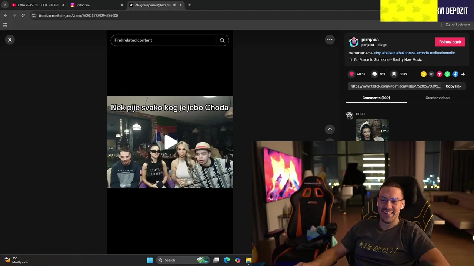
Task: Close the YouTube browser tab
Action: point(63,5)
